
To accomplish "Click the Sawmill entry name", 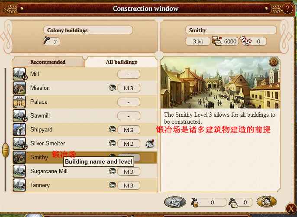I will (40, 115).
